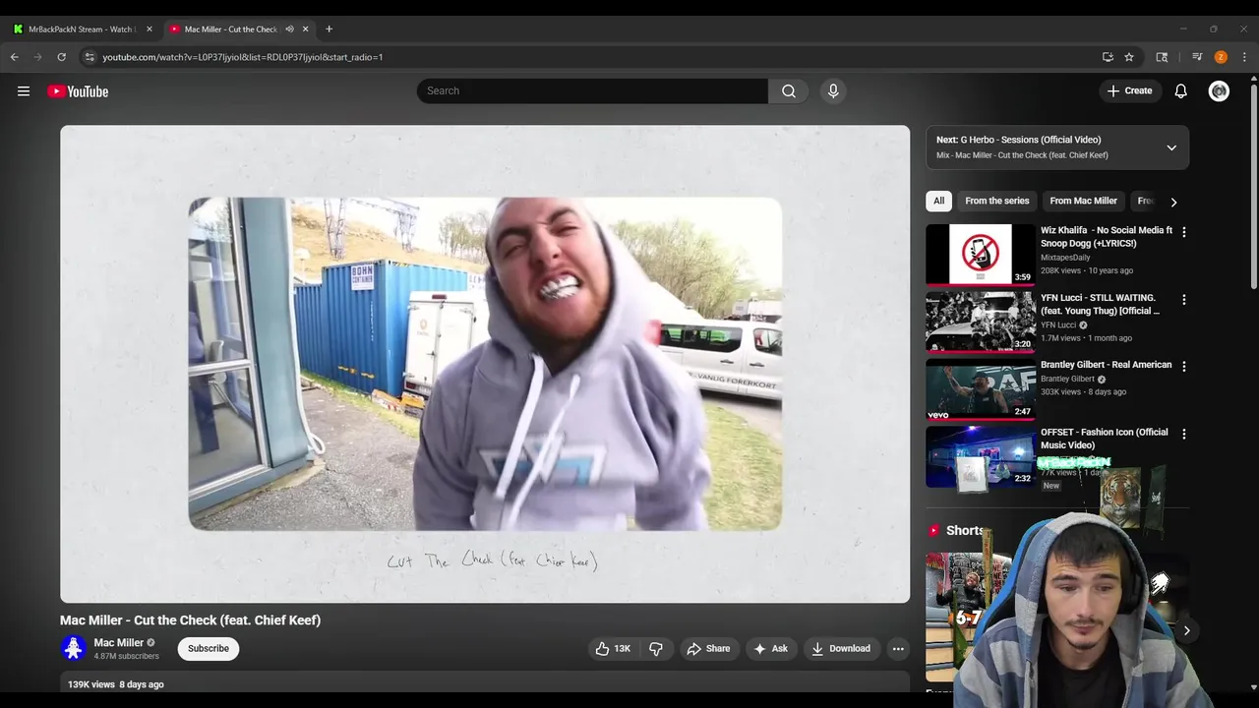Image resolution: width=1259 pixels, height=708 pixels.
Task: Open Mac Miller channel name link
Action: point(118,642)
